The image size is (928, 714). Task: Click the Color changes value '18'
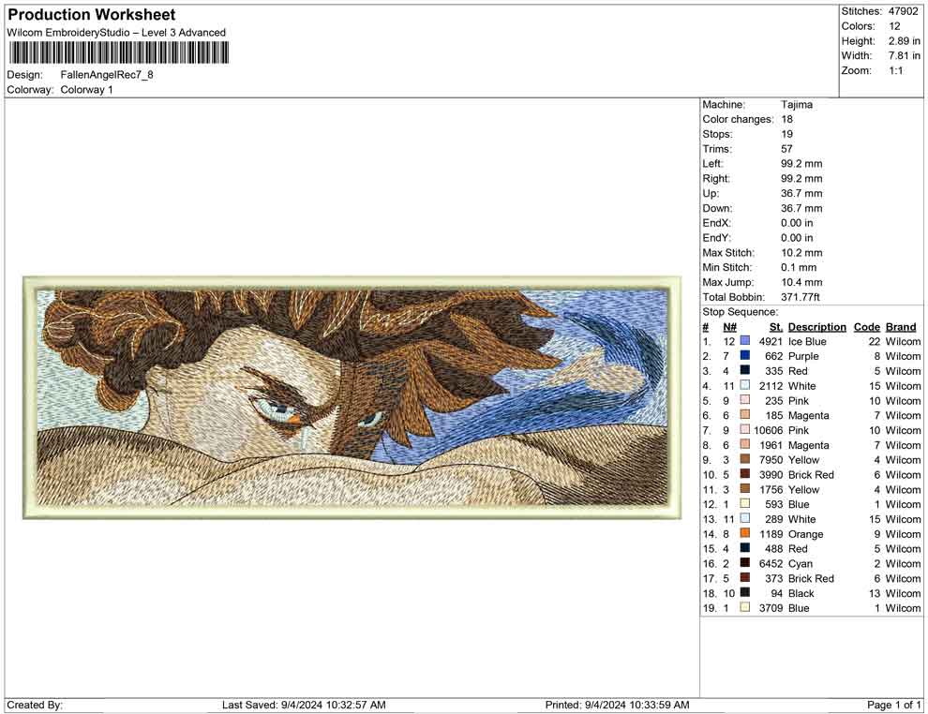point(786,120)
